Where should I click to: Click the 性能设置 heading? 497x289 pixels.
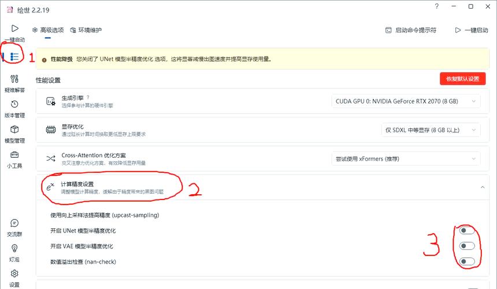click(x=48, y=80)
